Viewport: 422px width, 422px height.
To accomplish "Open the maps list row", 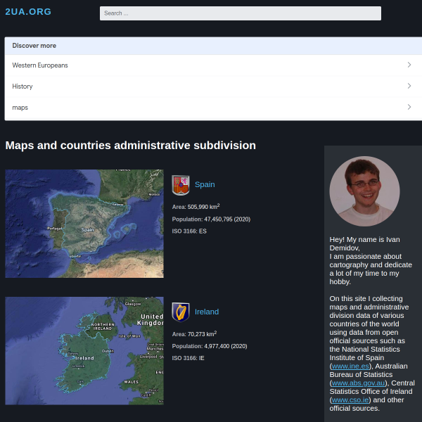I will click(x=213, y=108).
